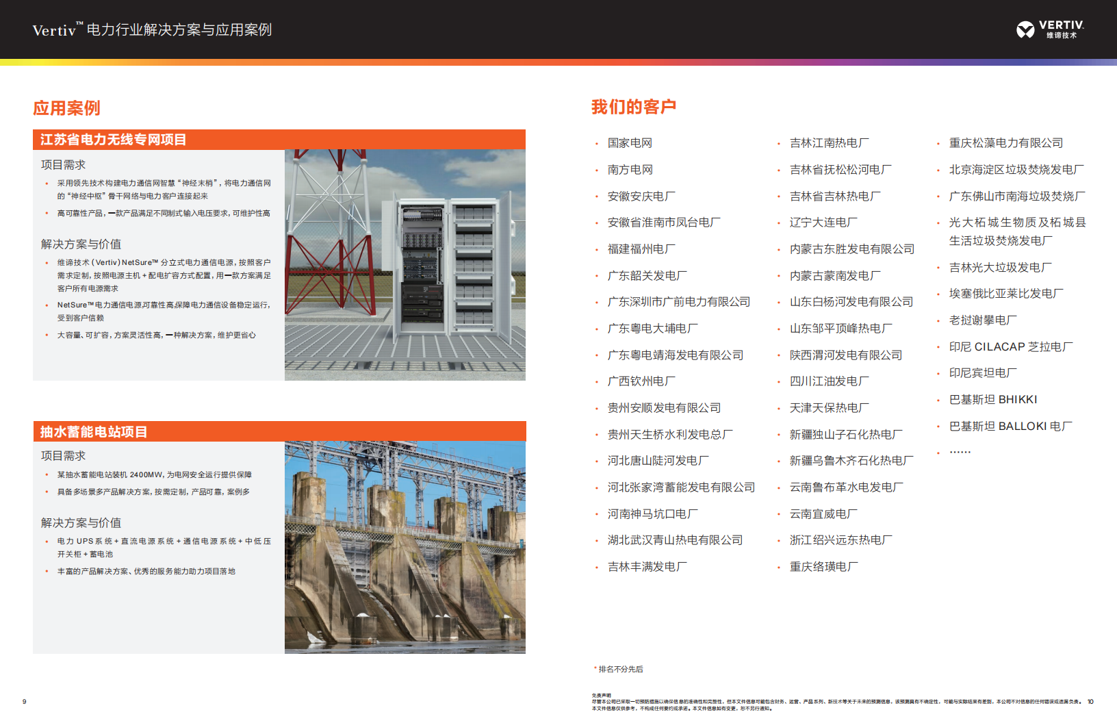Click 解决方案与价值 under 抽水蓄能电站项目
Image resolution: width=1117 pixels, height=723 pixels.
81,523
